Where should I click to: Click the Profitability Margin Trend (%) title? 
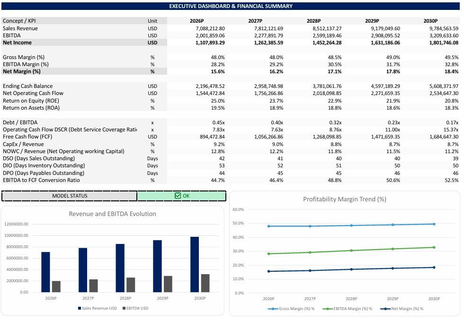point(345,199)
